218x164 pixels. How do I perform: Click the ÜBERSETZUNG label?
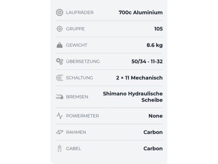[x=83, y=61]
